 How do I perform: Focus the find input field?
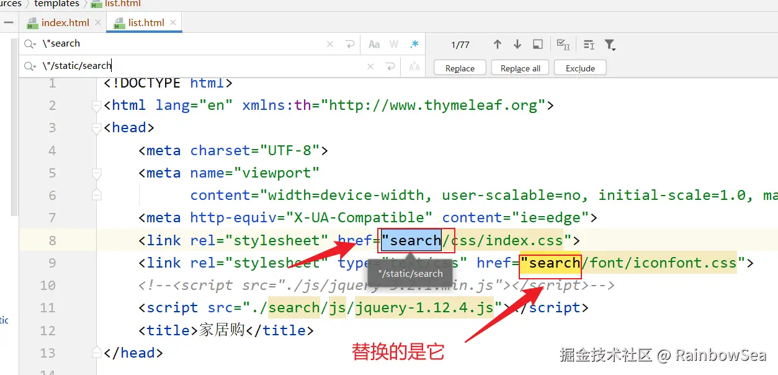pyautogui.click(x=183, y=44)
